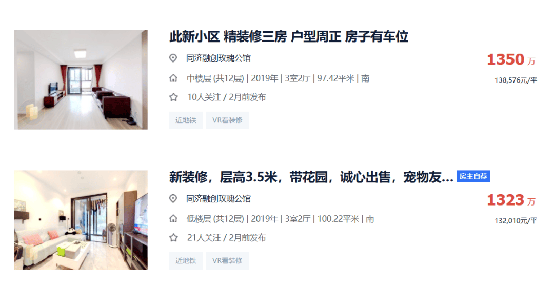Click the house icon beside 中楼层 details
Viewport: 554px width, 287px height.
(173, 78)
